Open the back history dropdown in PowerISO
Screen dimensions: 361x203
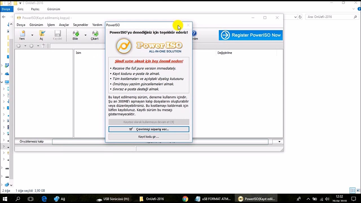[x=25, y=46]
